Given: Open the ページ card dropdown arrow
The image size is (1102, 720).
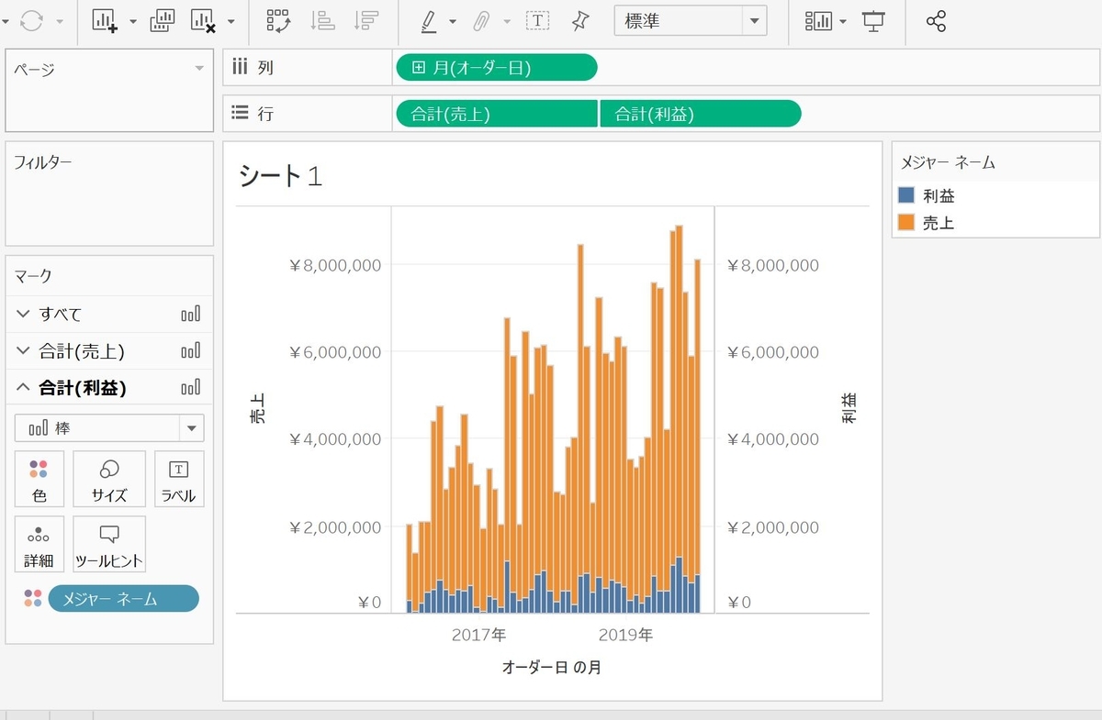Looking at the screenshot, I should (199, 69).
